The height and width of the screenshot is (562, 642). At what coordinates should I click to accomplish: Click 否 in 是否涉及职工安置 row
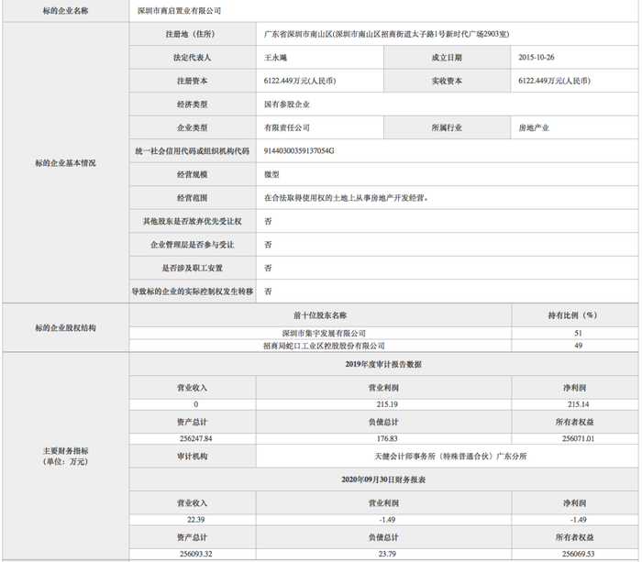tap(268, 268)
